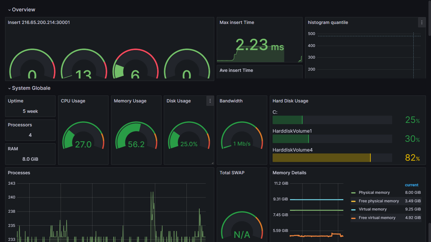Click the Max insert Time panel title
This screenshot has height=242, width=431.
[237, 22]
